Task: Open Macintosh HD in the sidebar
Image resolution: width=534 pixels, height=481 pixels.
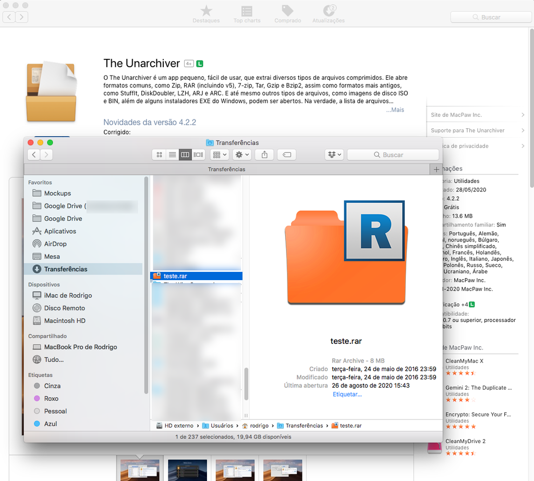Action: click(x=83, y=320)
